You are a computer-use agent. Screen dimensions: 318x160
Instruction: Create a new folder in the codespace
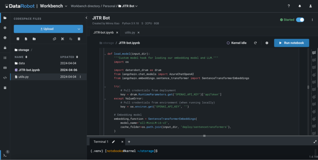tap(34, 39)
